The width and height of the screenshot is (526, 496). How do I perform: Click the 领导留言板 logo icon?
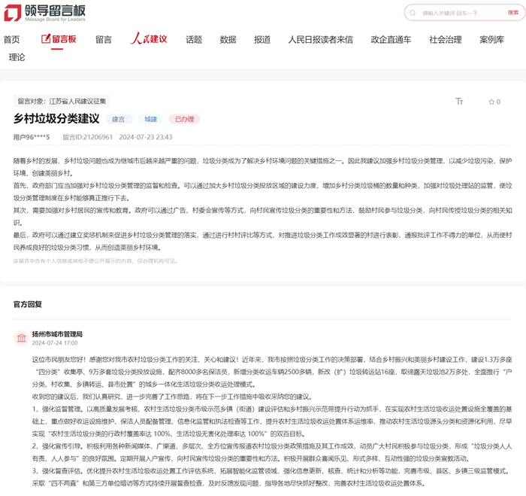click(x=13, y=13)
